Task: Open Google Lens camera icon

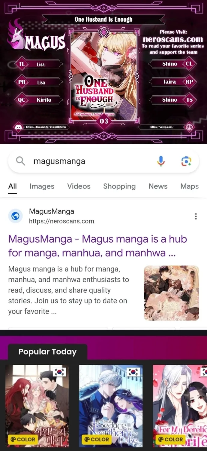Action: 186,161
